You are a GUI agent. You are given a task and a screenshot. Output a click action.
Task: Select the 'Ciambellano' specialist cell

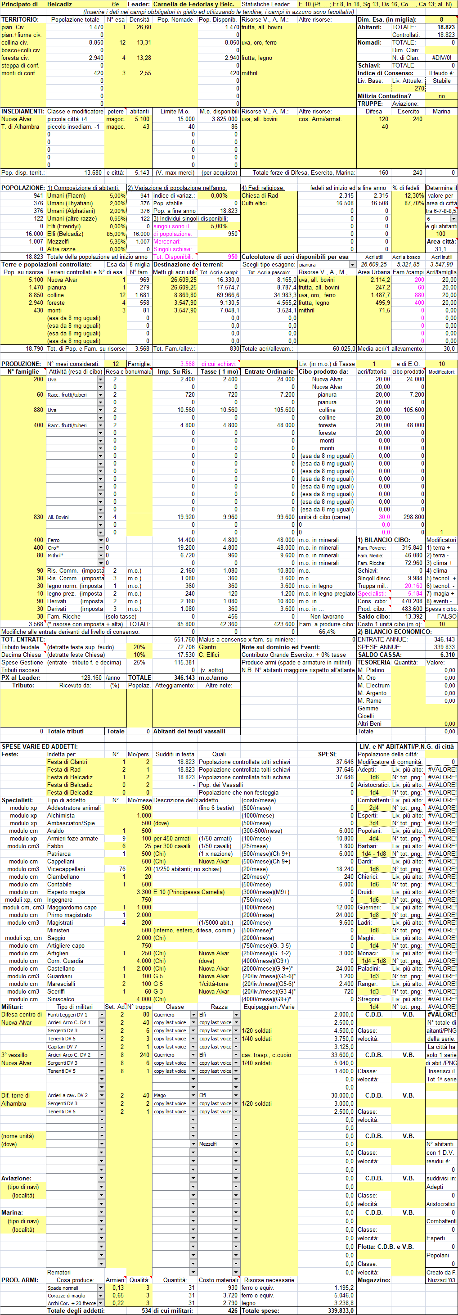point(76,877)
